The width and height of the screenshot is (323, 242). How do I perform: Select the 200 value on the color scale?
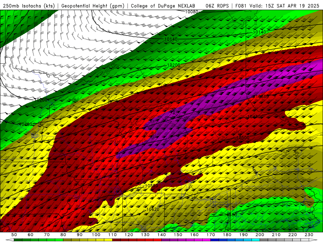(x=260, y=235)
